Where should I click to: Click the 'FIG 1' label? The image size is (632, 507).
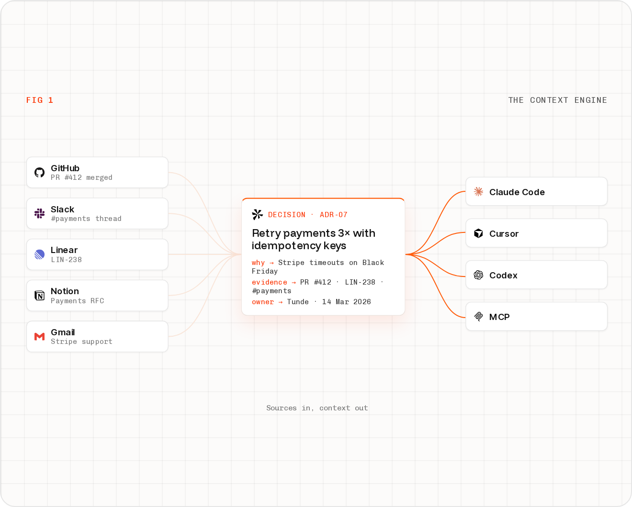[x=40, y=100]
